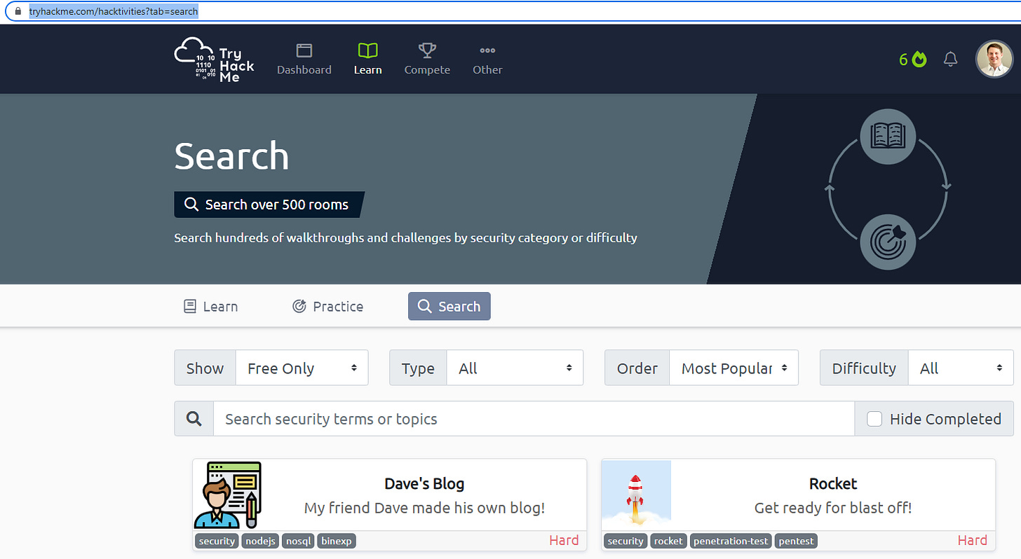The height and width of the screenshot is (559, 1021).
Task: Click the binexp tag
Action: pos(337,541)
